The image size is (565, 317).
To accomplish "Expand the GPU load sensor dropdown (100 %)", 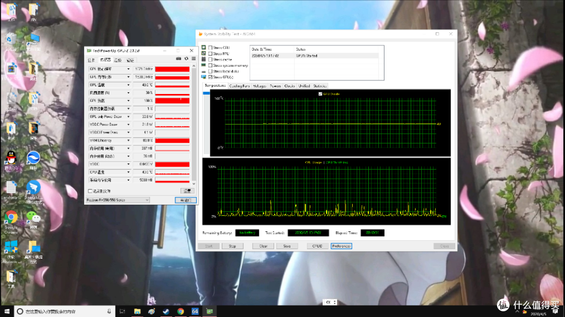I will tap(128, 101).
